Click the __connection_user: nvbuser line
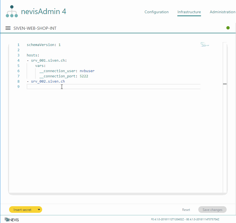The height and width of the screenshot is (223, 236). [67, 71]
